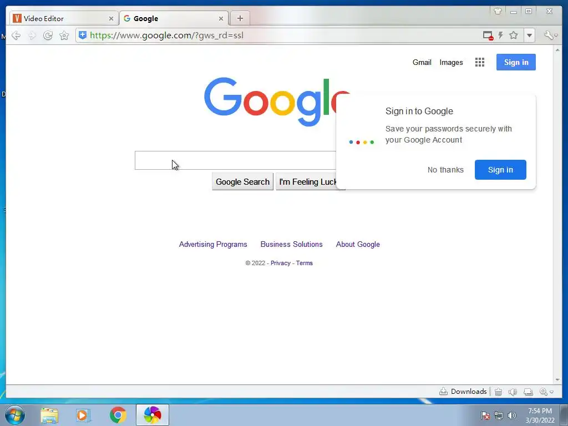
Task: Open the Downloads manager in the status bar
Action: [463, 391]
